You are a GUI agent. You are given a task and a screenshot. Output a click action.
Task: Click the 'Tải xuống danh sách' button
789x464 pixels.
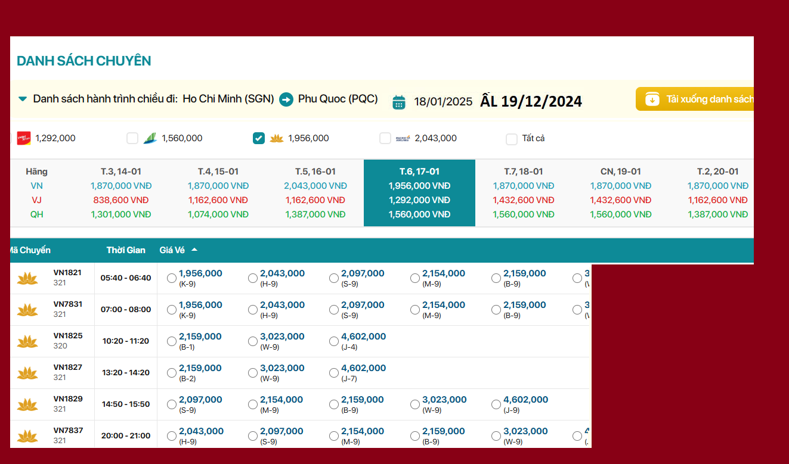click(x=695, y=99)
